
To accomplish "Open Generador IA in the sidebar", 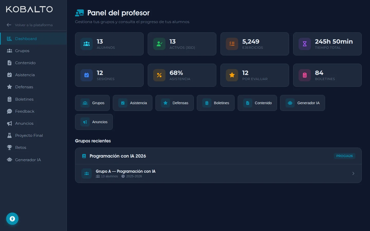I will (33, 160).
